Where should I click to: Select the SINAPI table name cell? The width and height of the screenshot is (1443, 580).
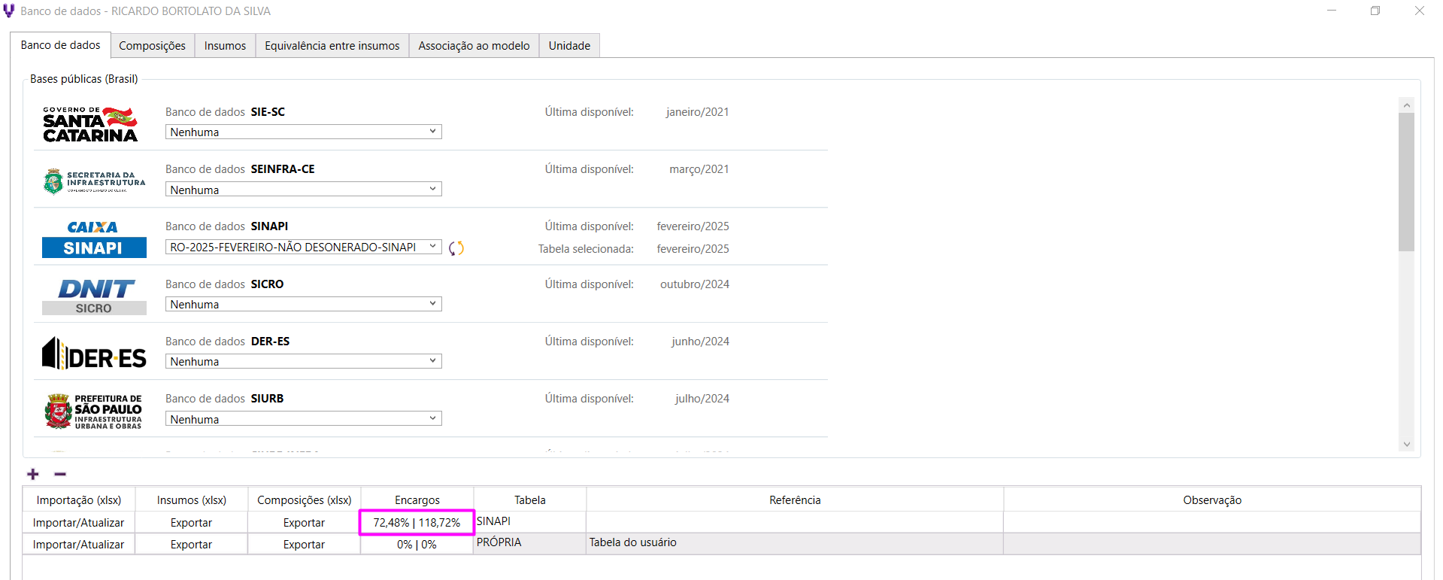(530, 522)
